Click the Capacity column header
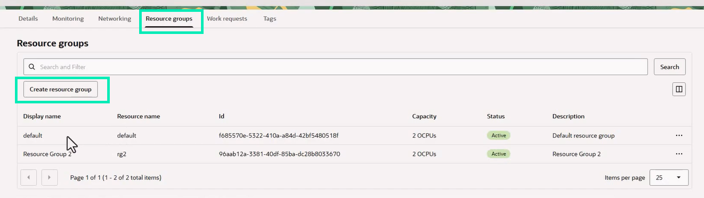Viewport: 704px width, 198px height. pyautogui.click(x=424, y=116)
